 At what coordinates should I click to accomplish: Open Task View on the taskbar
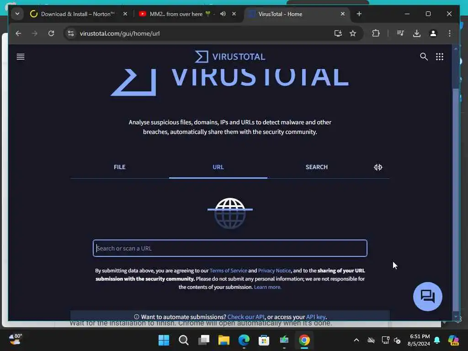(x=204, y=340)
